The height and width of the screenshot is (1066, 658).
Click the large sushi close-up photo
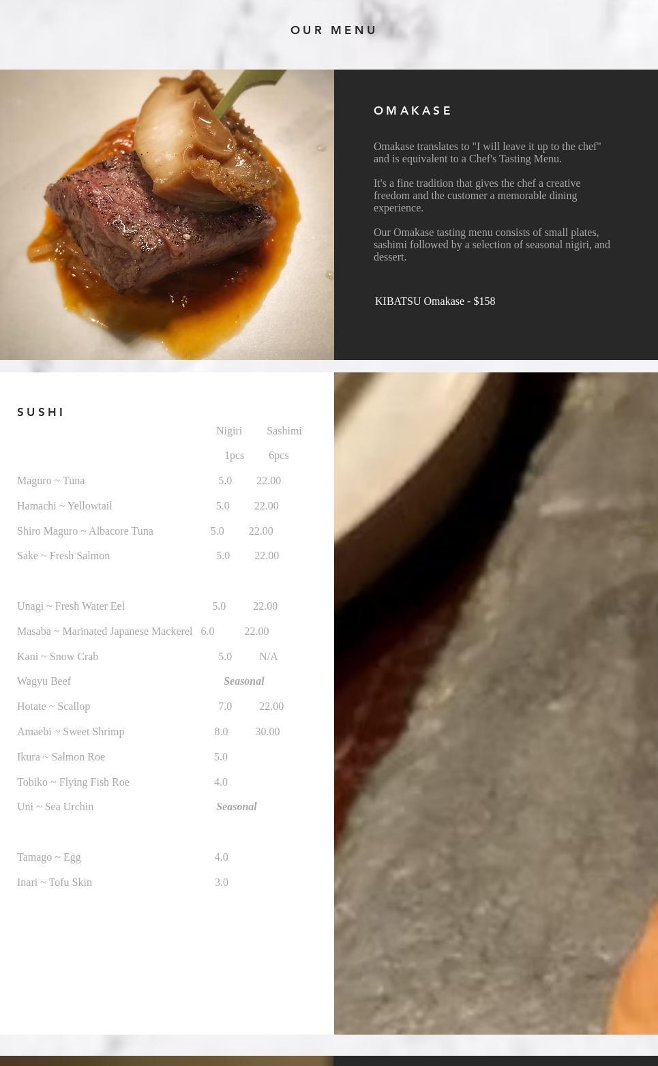(x=496, y=703)
